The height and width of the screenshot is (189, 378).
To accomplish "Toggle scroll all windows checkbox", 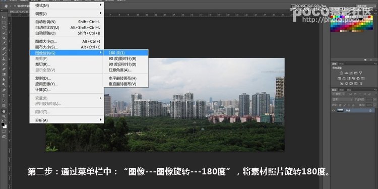I will pyautogui.click(x=15, y=6).
